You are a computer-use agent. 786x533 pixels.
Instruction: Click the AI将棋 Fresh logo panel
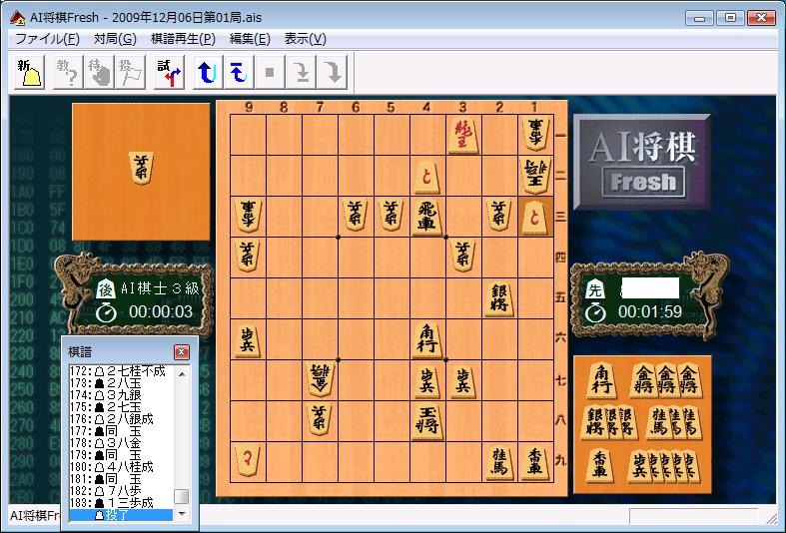point(641,163)
